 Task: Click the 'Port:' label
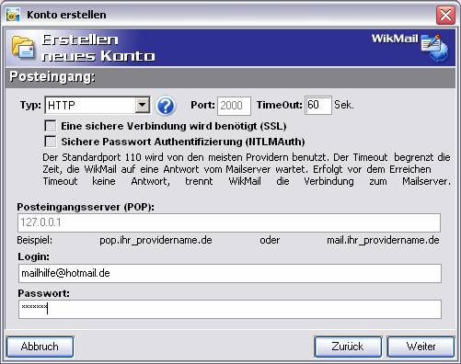[202, 105]
